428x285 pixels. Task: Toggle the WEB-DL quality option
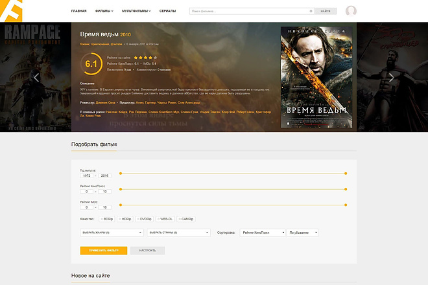[165, 219]
